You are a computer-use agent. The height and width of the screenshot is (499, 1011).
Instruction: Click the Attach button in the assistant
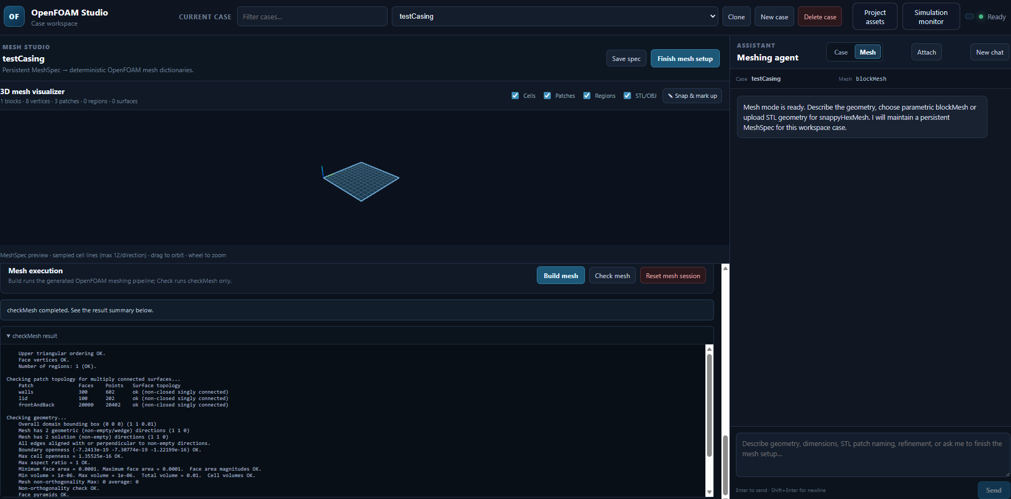[x=926, y=52]
